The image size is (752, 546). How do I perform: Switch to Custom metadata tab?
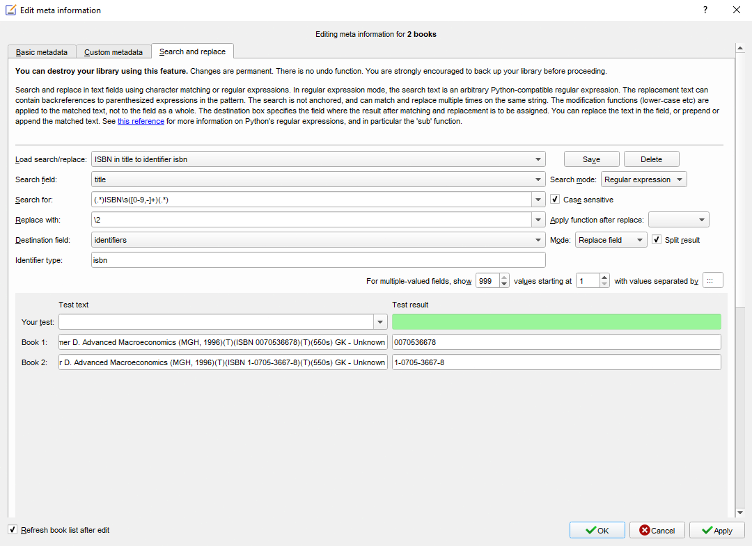point(113,51)
